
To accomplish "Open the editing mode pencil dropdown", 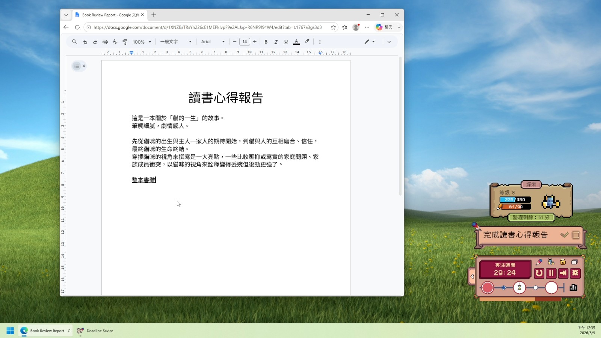I will click(x=370, y=42).
